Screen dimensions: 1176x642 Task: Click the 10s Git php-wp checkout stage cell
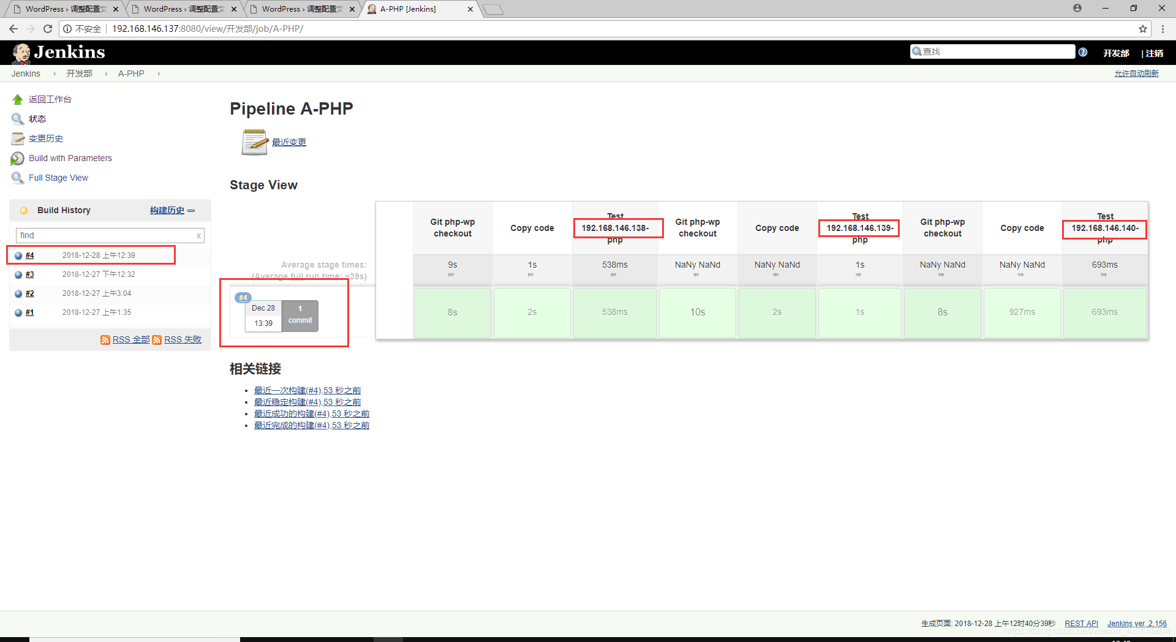698,312
